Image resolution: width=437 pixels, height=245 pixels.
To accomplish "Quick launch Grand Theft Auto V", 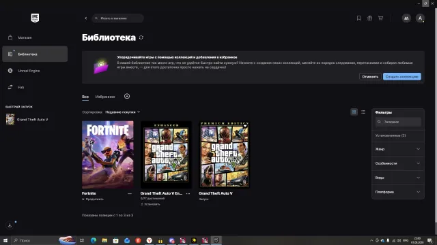I will coord(27,120).
